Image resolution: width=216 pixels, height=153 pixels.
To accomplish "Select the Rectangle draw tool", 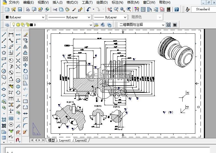I will click(4, 59).
